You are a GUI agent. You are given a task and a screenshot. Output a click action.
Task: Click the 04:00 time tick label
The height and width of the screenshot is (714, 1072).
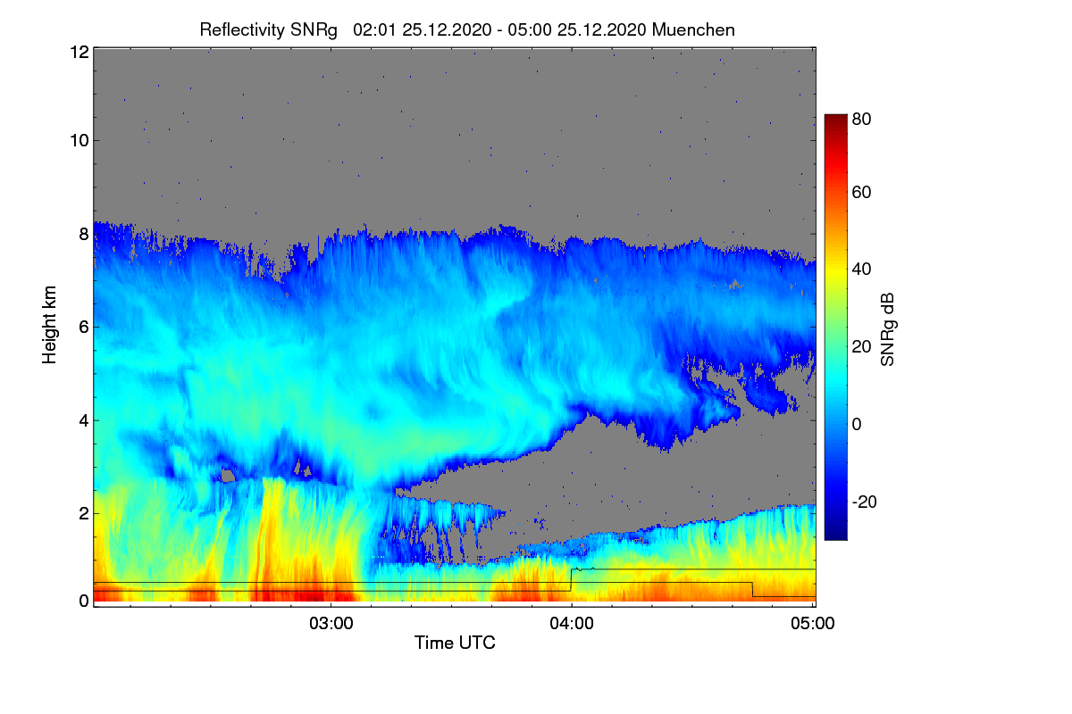tap(572, 622)
